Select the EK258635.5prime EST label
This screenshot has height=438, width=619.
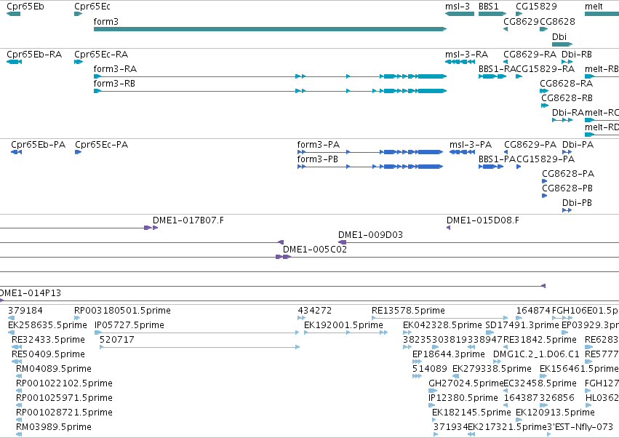pos(47,325)
